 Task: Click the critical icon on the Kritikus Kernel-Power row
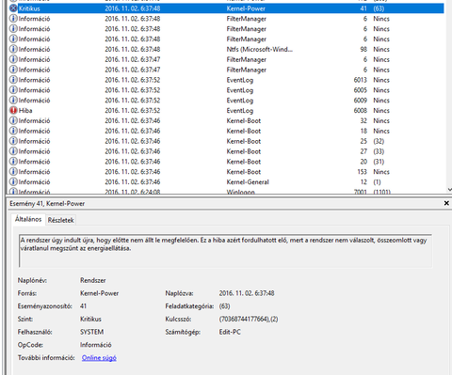coord(13,8)
